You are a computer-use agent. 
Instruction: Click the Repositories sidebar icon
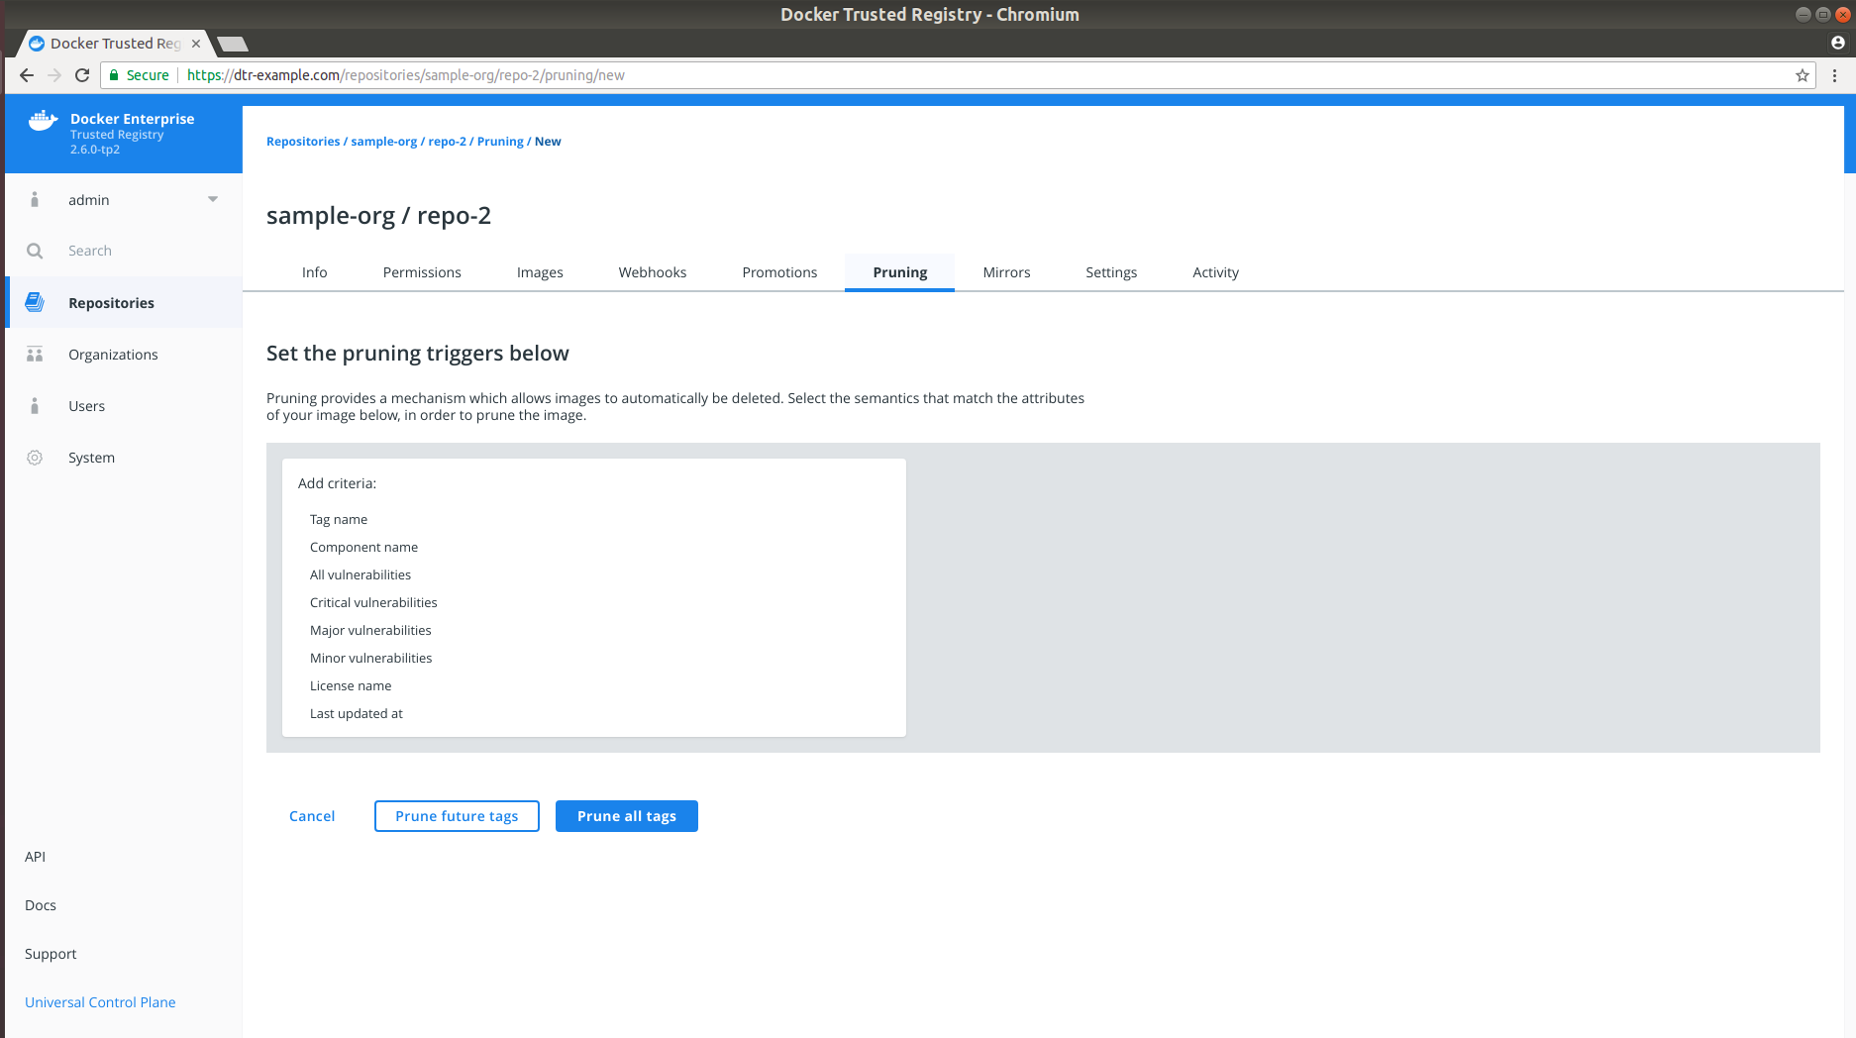[x=35, y=302]
